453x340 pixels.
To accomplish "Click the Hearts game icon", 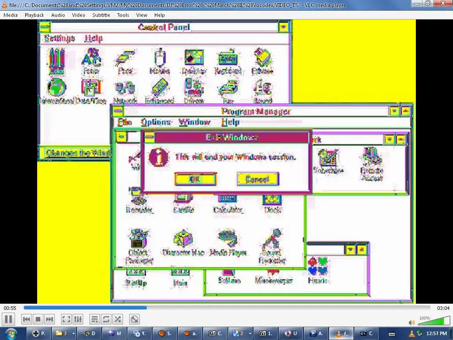I will pos(318,270).
